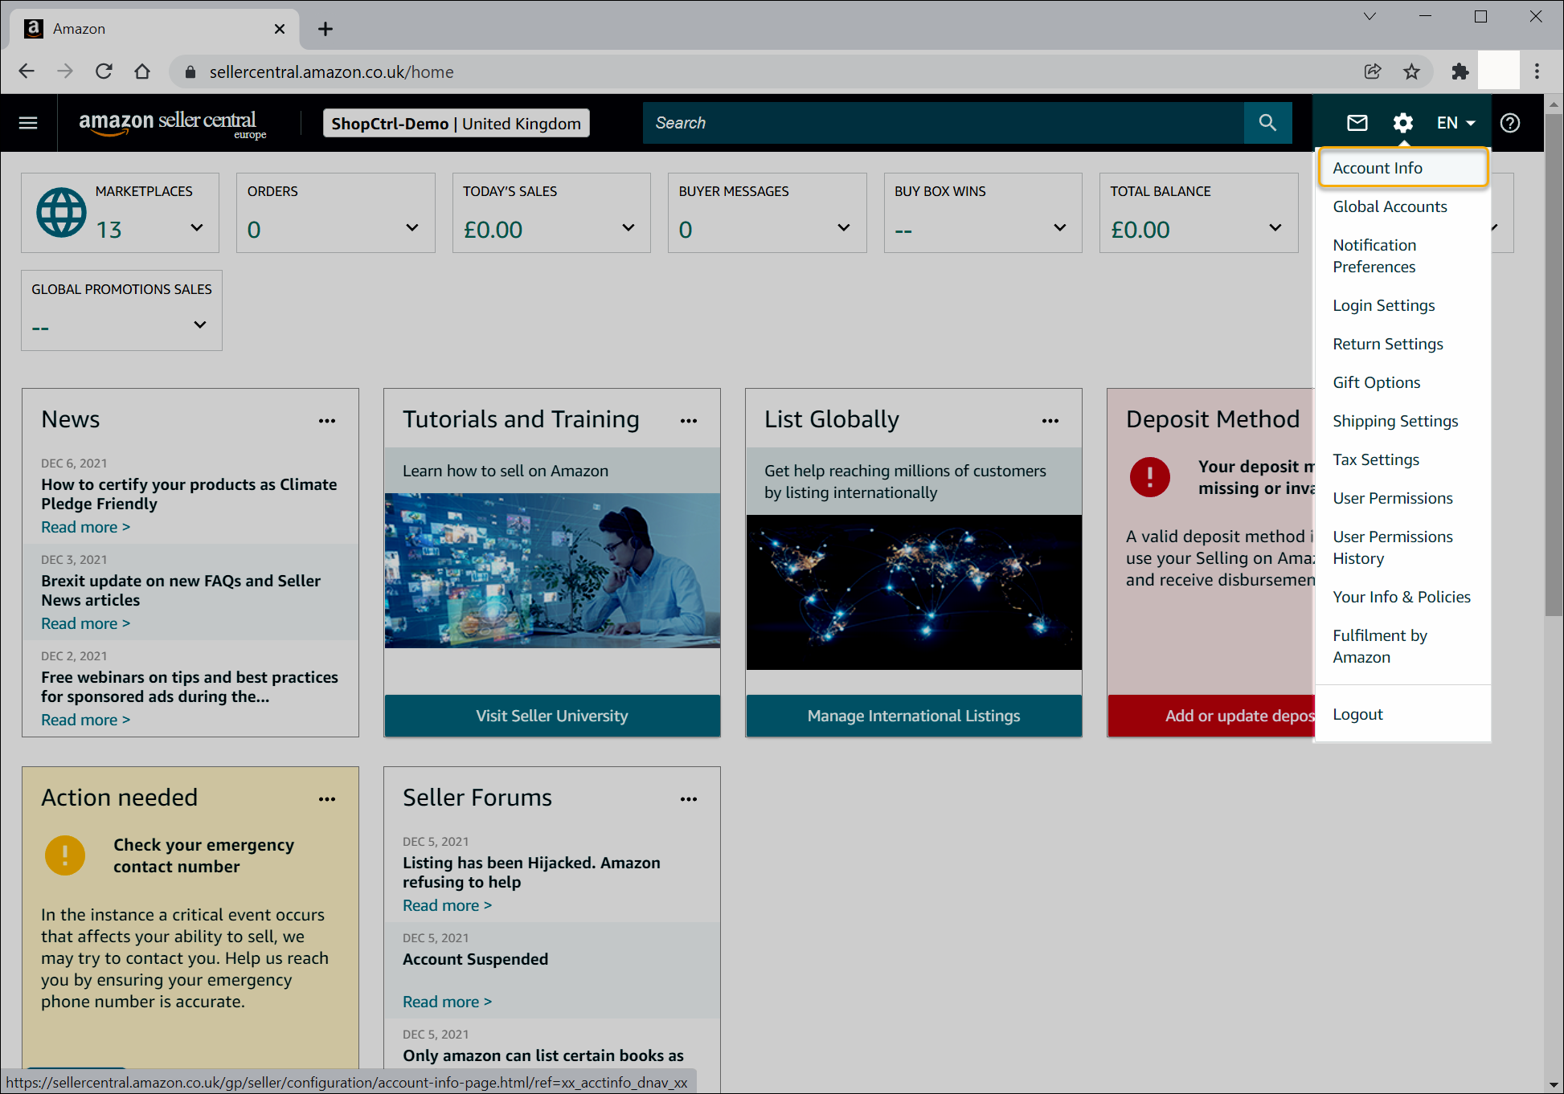1564x1094 pixels.
Task: Close the Amazon browser tab
Action: pyautogui.click(x=280, y=29)
